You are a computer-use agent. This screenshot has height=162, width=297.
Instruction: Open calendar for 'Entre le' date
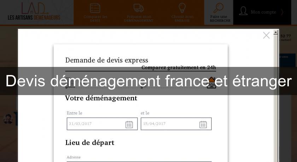(x=129, y=124)
